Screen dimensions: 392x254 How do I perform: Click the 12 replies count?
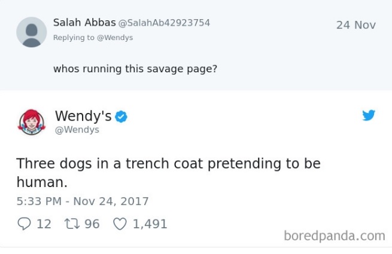(44, 224)
